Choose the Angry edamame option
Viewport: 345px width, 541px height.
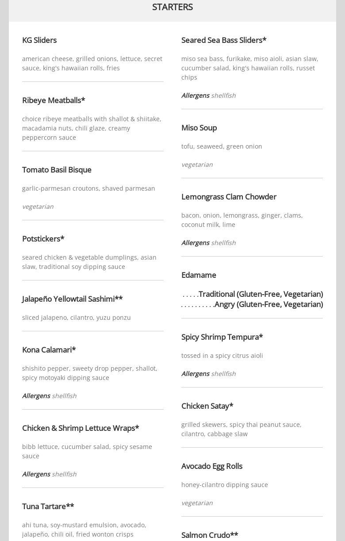(268, 304)
